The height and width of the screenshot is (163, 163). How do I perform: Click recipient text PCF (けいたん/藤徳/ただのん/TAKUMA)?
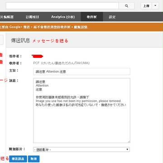coord(61,63)
